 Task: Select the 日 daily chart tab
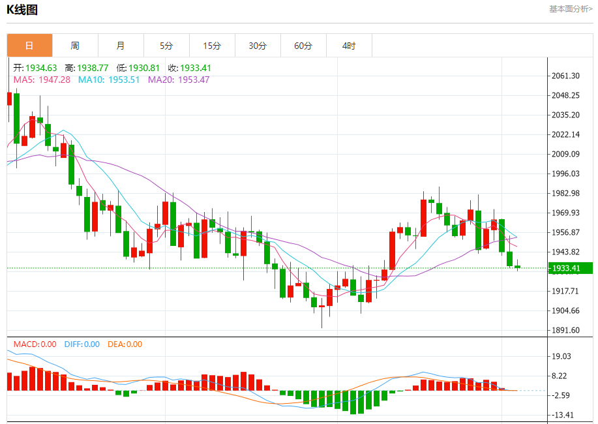tap(29, 46)
